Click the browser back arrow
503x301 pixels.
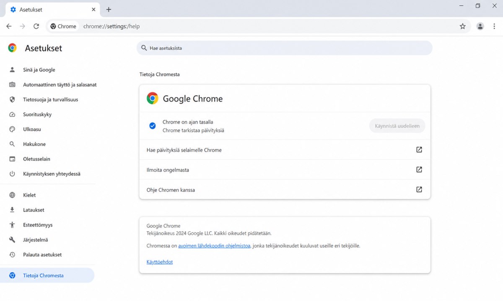click(9, 26)
